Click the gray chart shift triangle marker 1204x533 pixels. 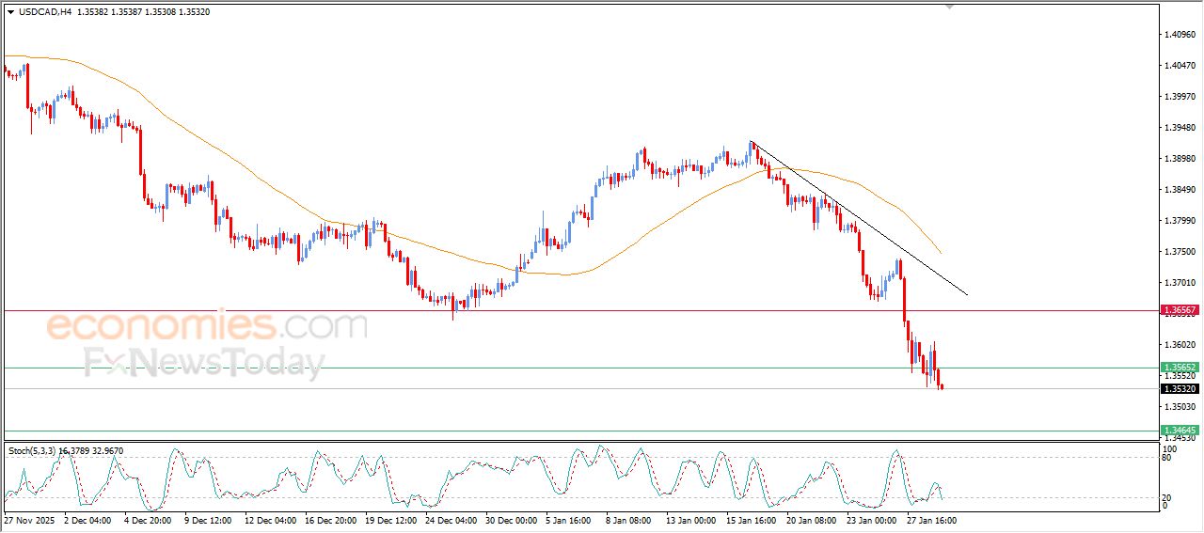tap(949, 6)
